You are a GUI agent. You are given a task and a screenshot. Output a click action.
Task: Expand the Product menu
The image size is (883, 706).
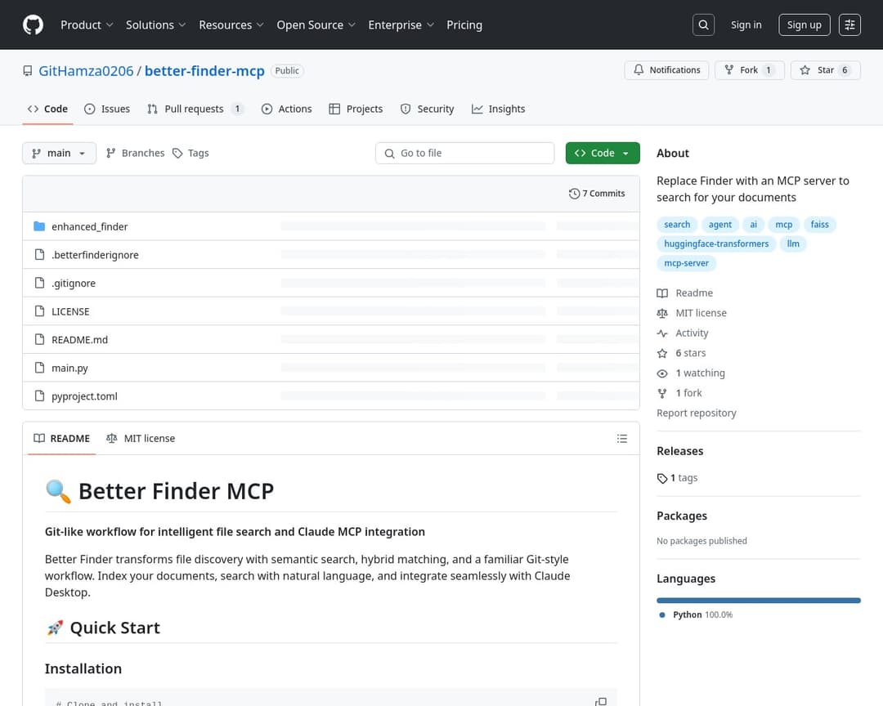coord(87,25)
